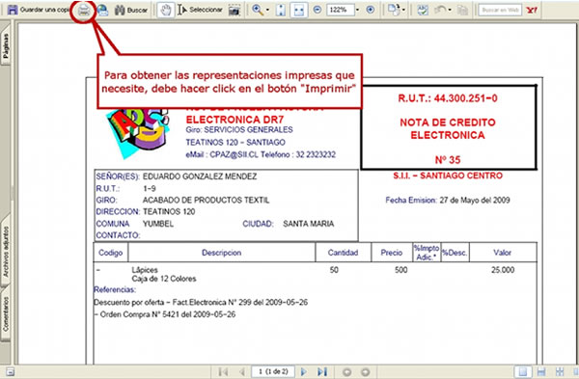Click the NOTA DE CREDITO ELECTRONICA title
Screen dimensions: 579x379
pos(448,129)
